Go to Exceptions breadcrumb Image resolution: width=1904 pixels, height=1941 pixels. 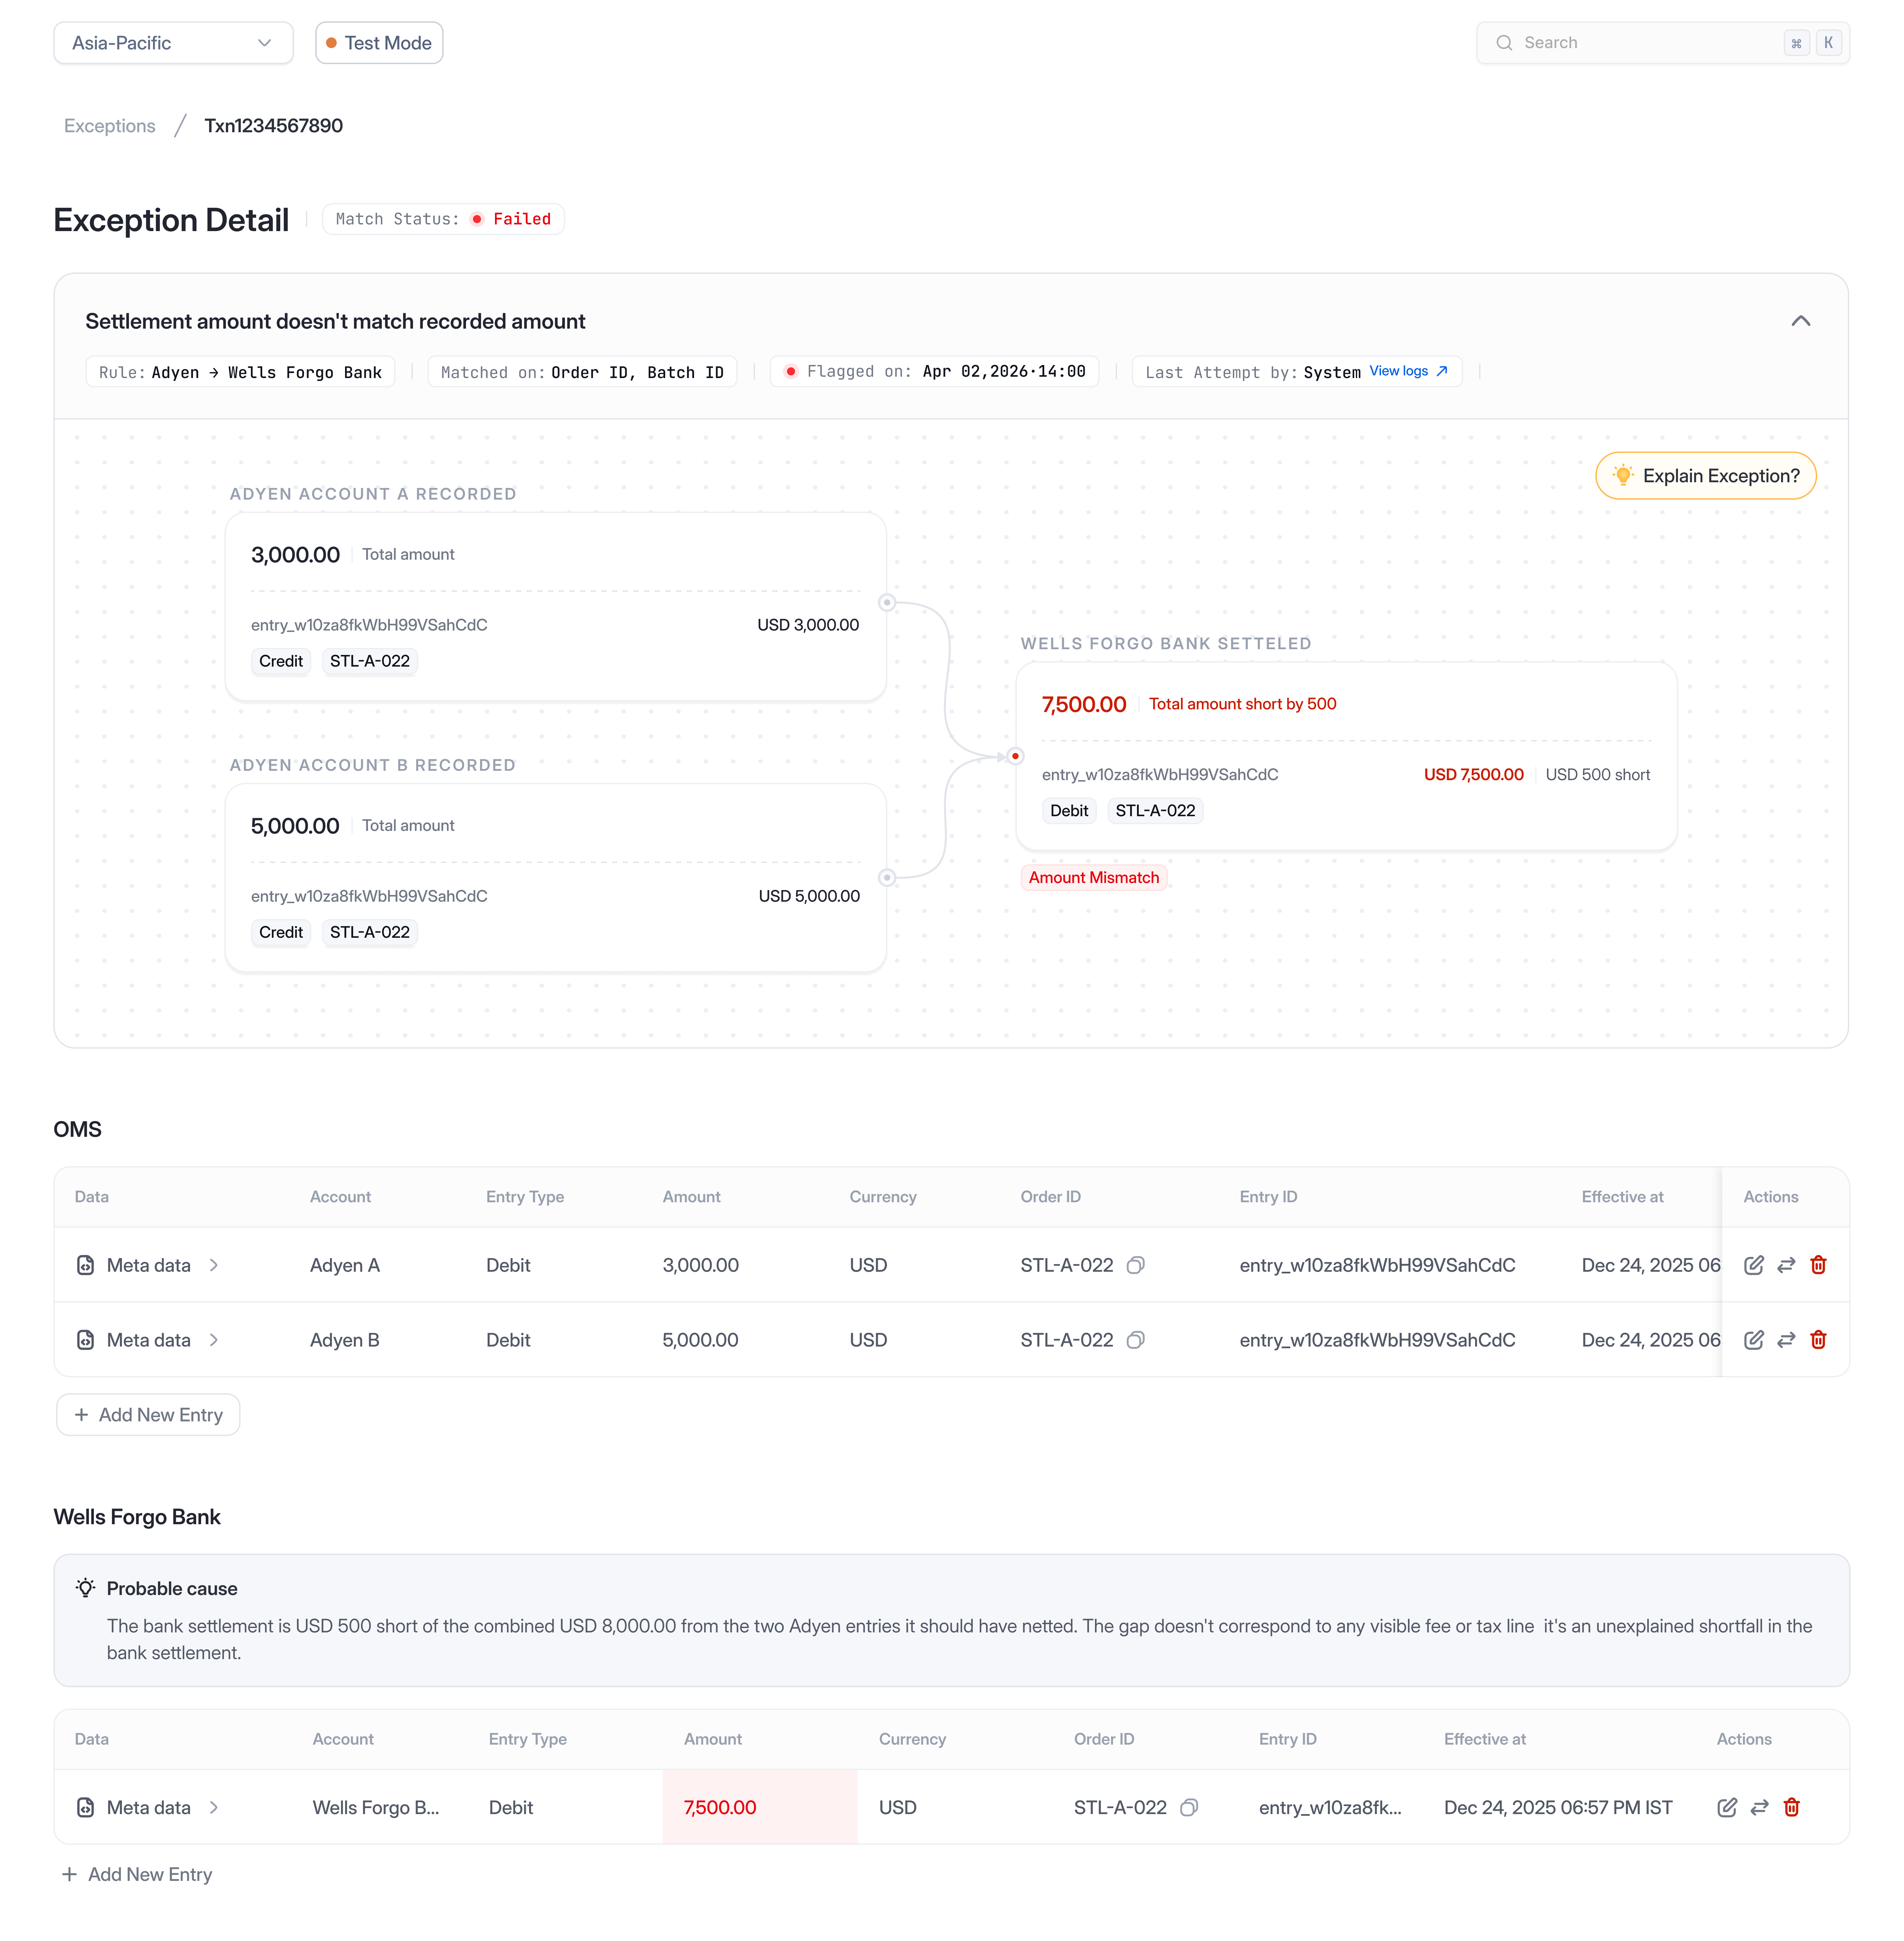(110, 126)
